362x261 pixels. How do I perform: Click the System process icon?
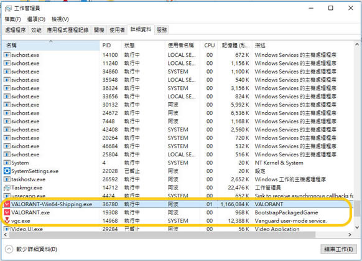tap(7, 163)
